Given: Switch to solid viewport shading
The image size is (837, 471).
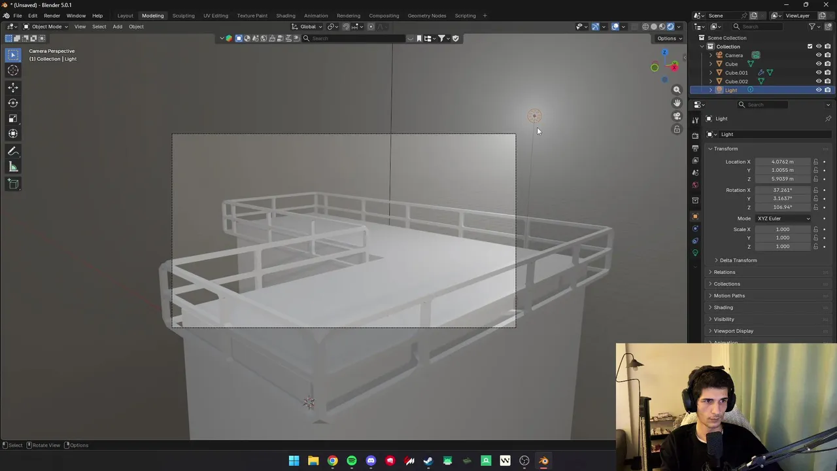Looking at the screenshot, I should tap(654, 27).
